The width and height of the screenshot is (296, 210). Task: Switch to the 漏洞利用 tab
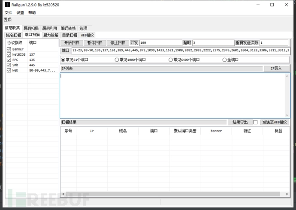49,28
